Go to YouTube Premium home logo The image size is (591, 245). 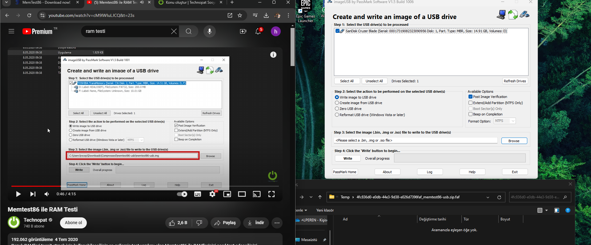[x=38, y=31]
